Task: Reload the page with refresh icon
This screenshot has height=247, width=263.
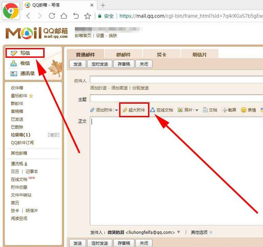Action: pyautogui.click(x=52, y=16)
